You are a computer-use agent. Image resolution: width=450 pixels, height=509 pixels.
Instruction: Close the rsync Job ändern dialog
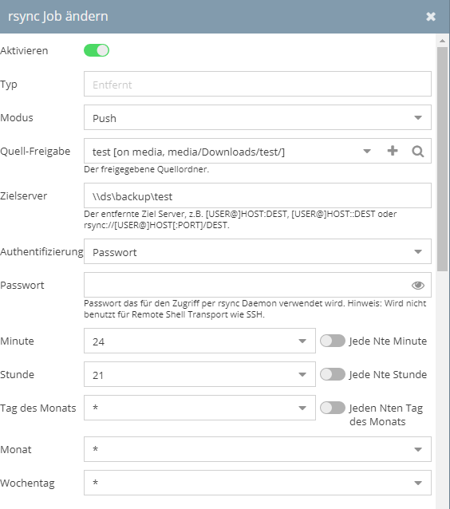(x=431, y=17)
